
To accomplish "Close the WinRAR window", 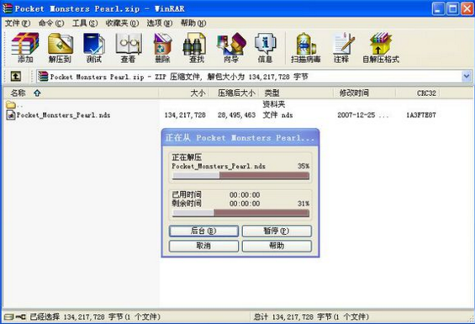I will pyautogui.click(x=467, y=8).
